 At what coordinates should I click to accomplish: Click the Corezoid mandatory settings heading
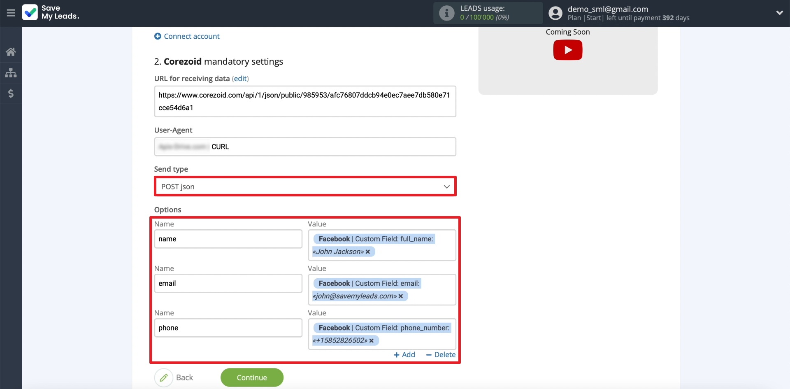(x=218, y=62)
